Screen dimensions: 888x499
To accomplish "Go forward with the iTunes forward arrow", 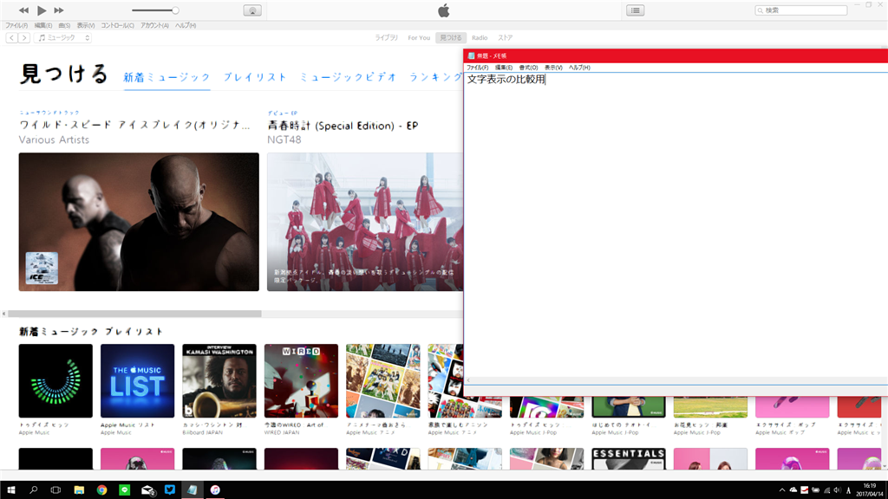I will (23, 38).
